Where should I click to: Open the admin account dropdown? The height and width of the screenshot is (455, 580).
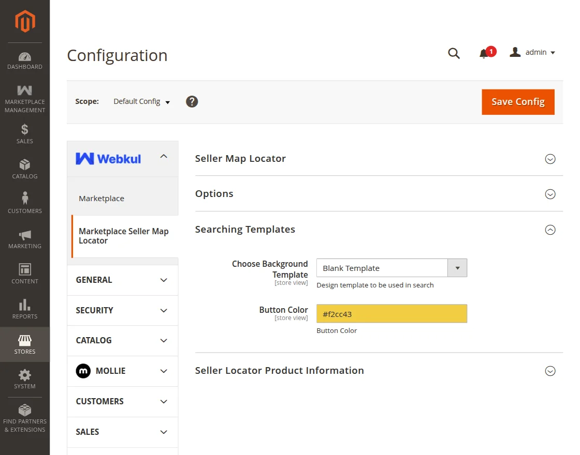[x=533, y=53]
